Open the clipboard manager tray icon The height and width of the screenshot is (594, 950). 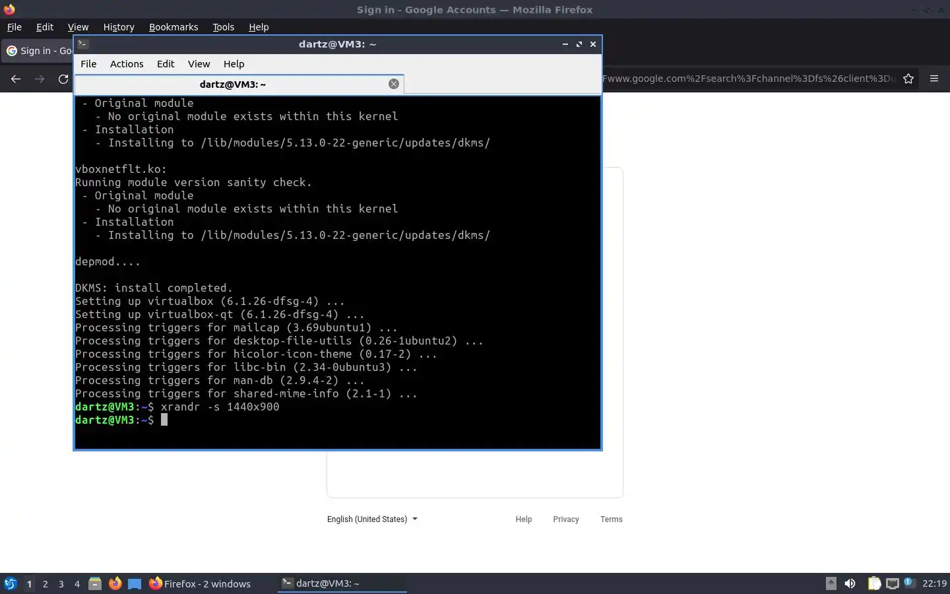click(874, 583)
